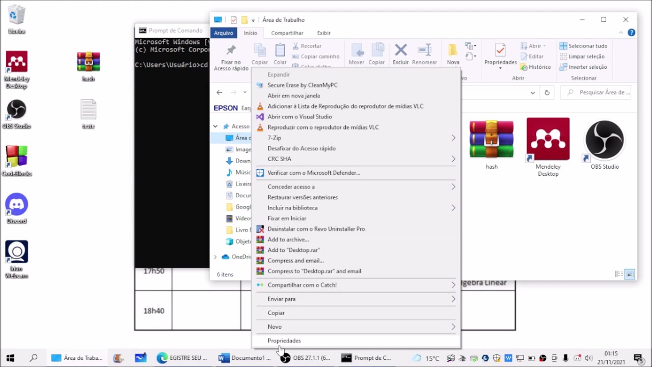Open Mendeley Desktop icon on the desktop

point(16,70)
